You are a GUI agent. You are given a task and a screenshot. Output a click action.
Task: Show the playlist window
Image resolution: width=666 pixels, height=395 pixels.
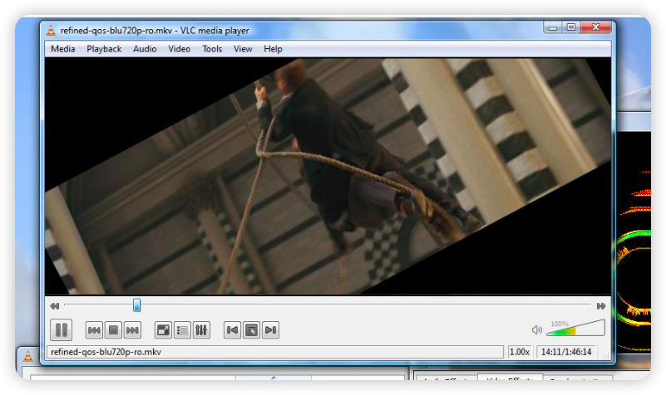click(183, 330)
